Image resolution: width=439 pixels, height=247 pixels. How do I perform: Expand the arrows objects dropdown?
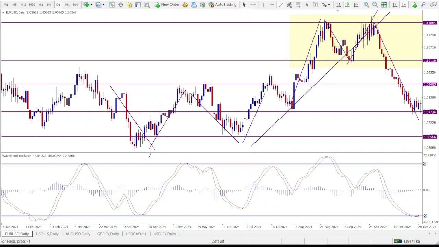coord(329,4)
